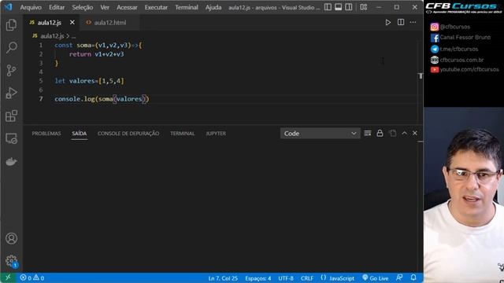The width and height of the screenshot is (504, 283).
Task: Toggle primary side bar layout icon
Action: [328, 7]
